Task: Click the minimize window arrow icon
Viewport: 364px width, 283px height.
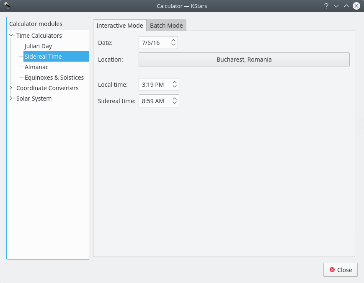Action: click(336, 6)
